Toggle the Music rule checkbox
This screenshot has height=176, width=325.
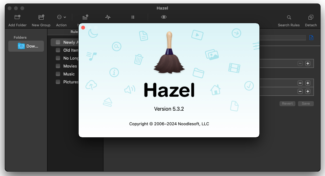click(x=58, y=74)
